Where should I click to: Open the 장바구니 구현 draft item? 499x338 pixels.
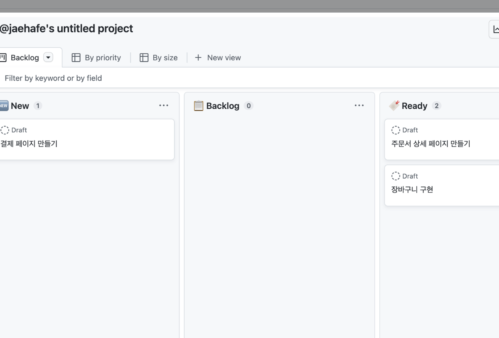tap(412, 190)
